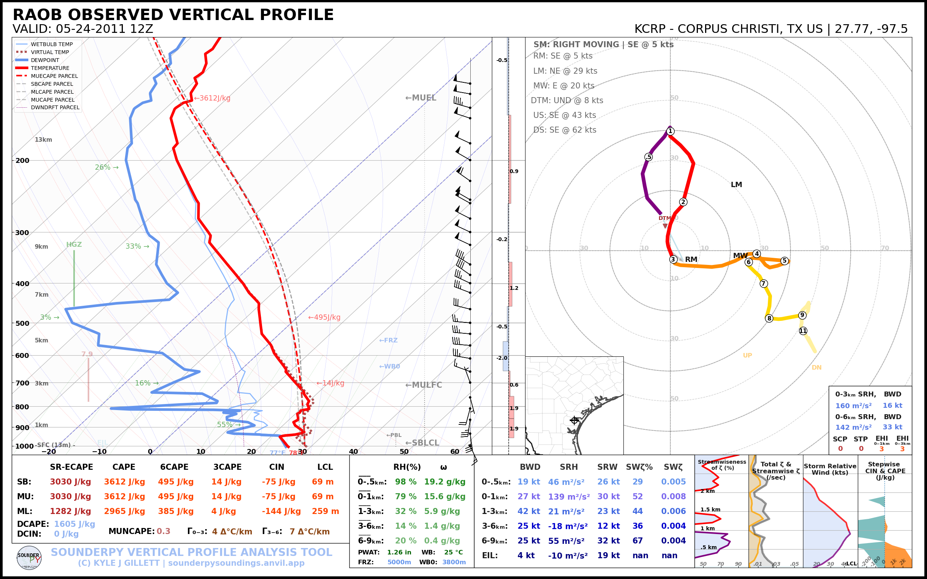Click hodograph marker circle 11
The height and width of the screenshot is (579, 927).
click(803, 331)
